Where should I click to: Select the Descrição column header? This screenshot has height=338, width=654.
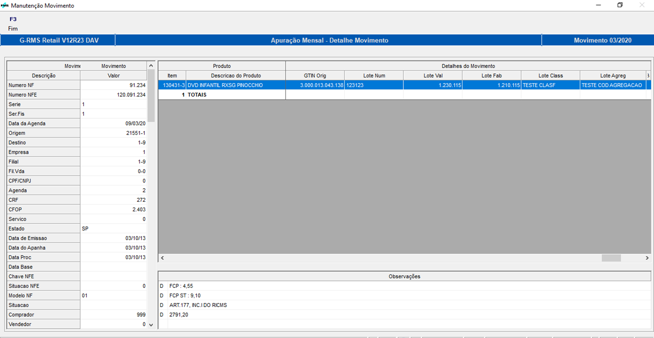(x=44, y=76)
